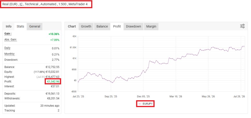
Task: Toggle the EURJPY legend series
Action: tap(146, 104)
